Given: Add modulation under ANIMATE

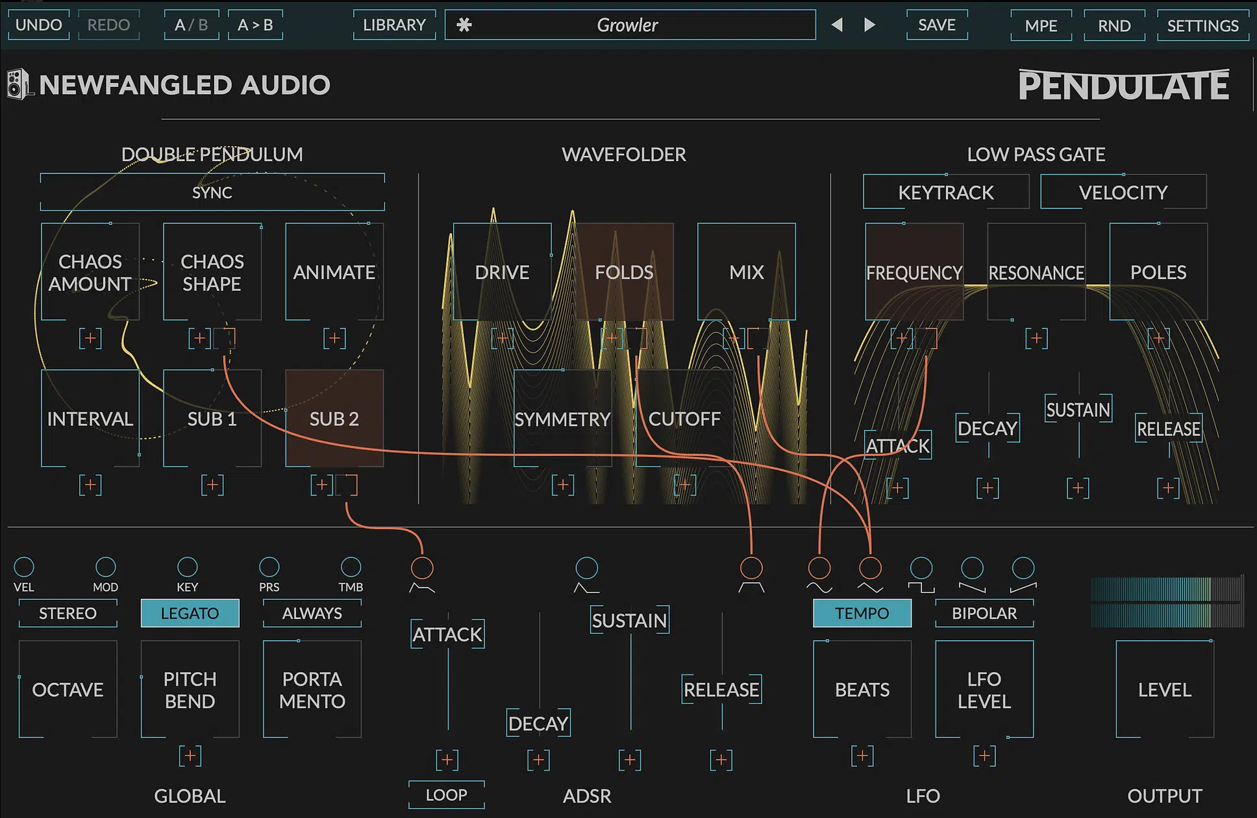Looking at the screenshot, I should click(334, 338).
